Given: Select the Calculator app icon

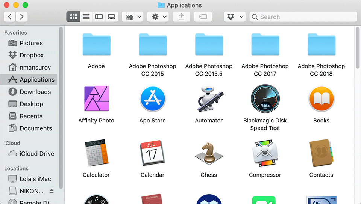Looking at the screenshot, I should coord(97,153).
